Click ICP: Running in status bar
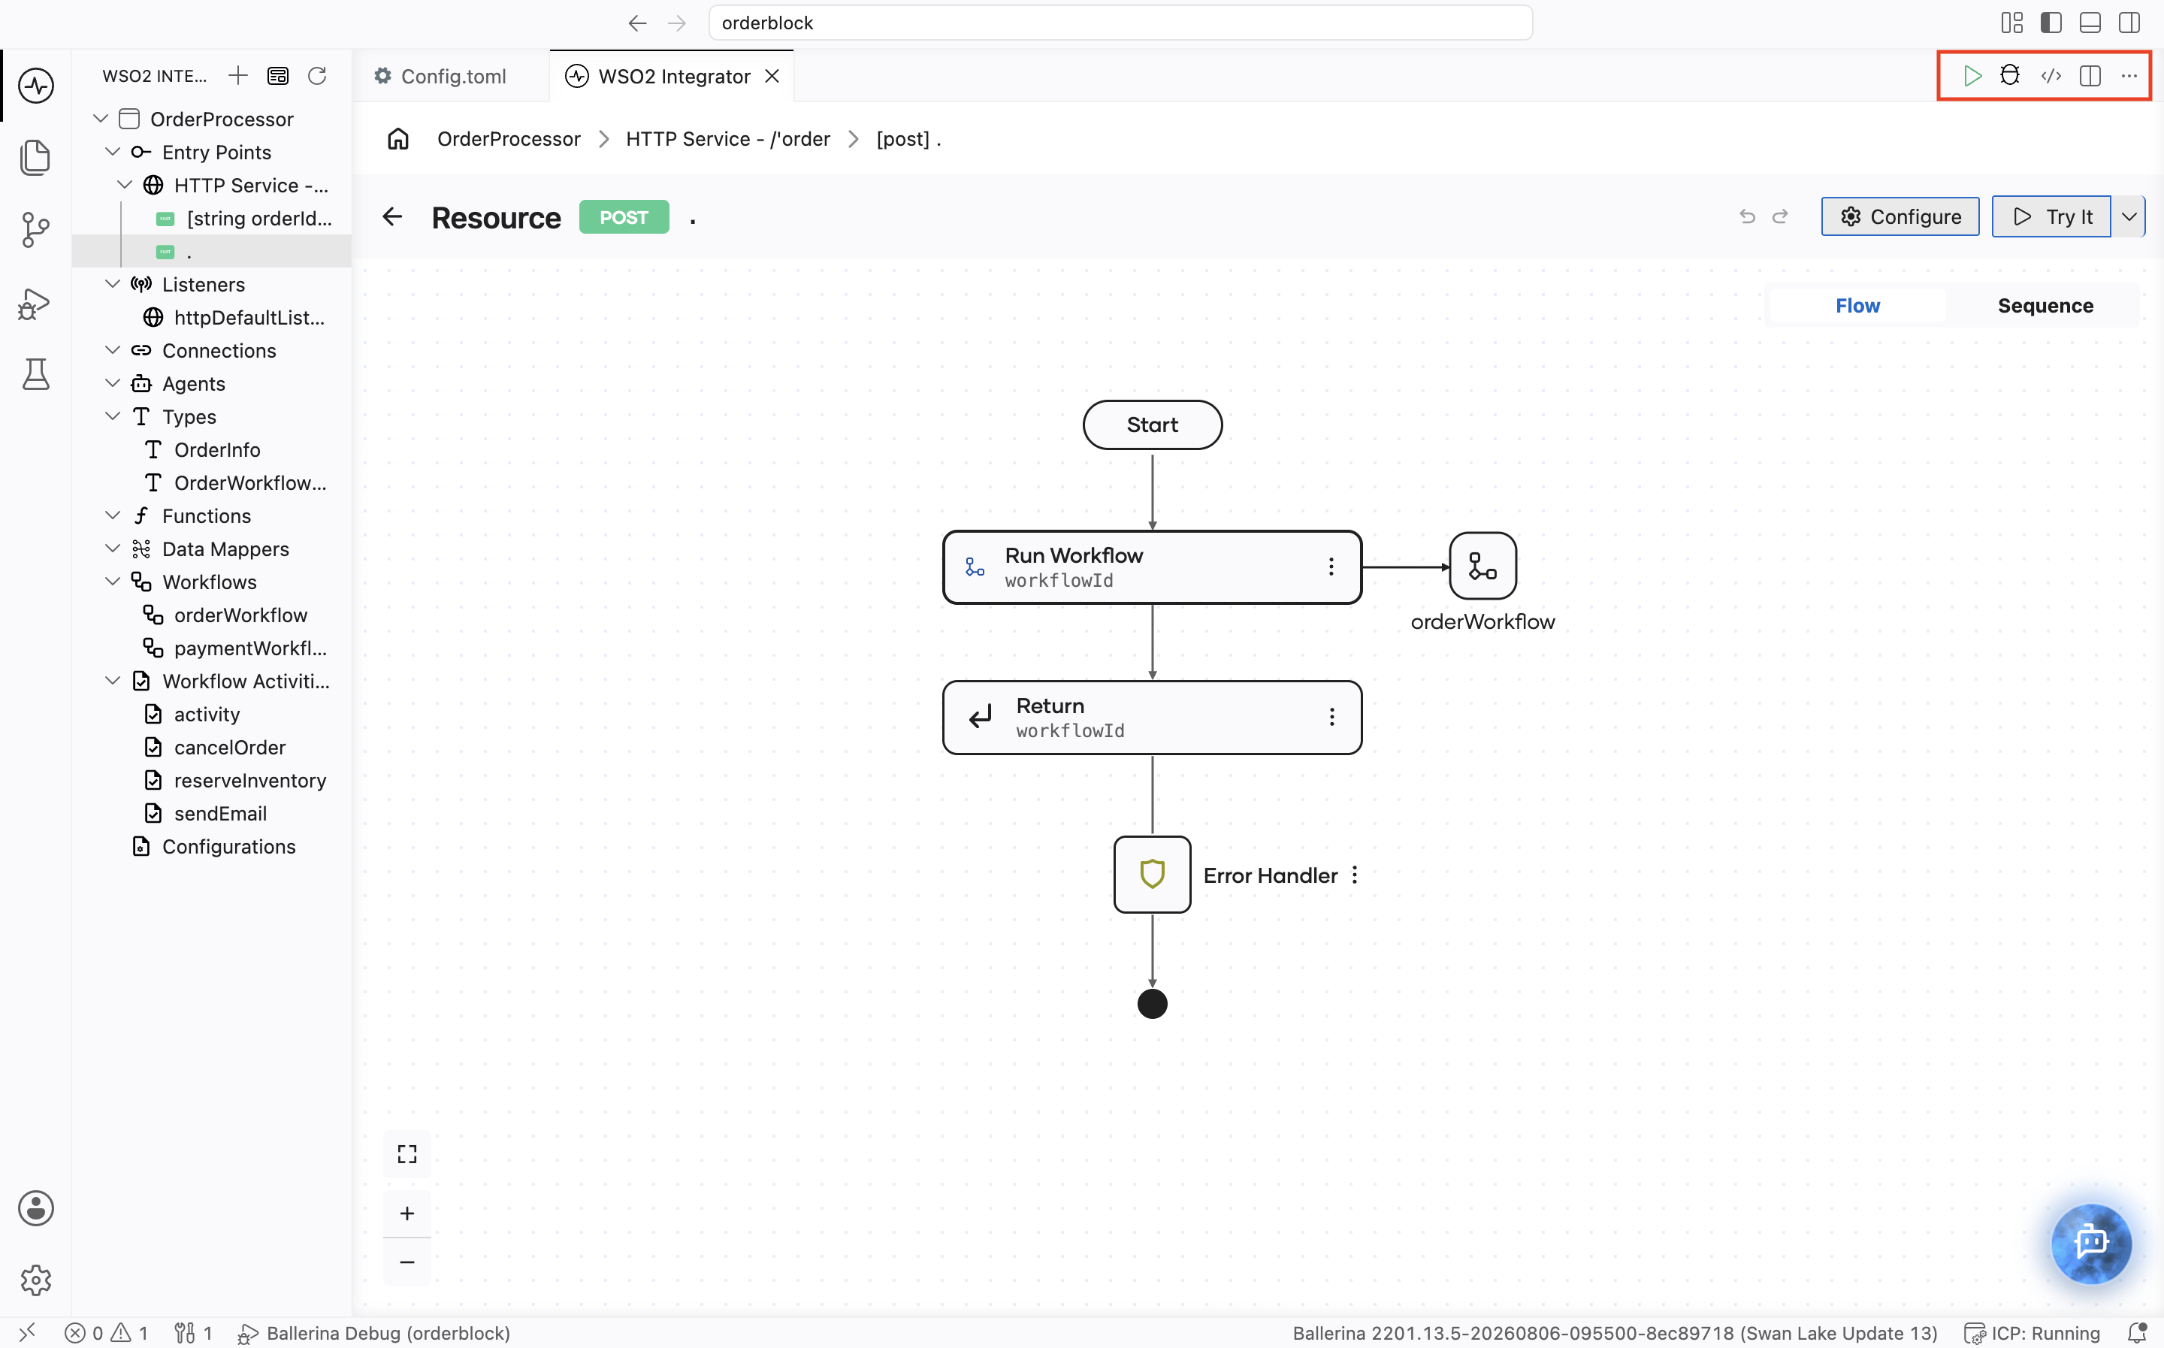Image resolution: width=2164 pixels, height=1348 pixels. point(2034,1333)
